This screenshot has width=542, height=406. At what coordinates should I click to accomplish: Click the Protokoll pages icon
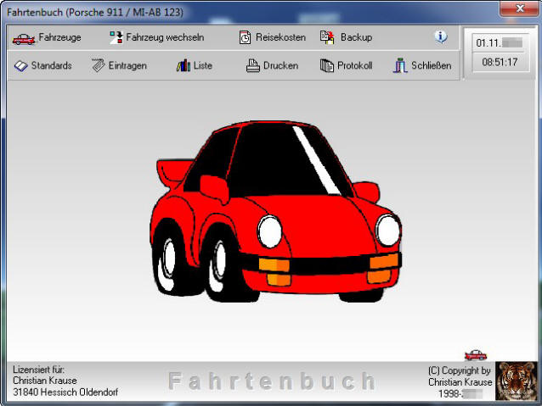(x=327, y=65)
